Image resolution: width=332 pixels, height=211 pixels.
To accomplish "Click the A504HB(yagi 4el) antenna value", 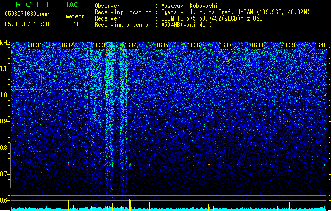I will coord(186,25).
